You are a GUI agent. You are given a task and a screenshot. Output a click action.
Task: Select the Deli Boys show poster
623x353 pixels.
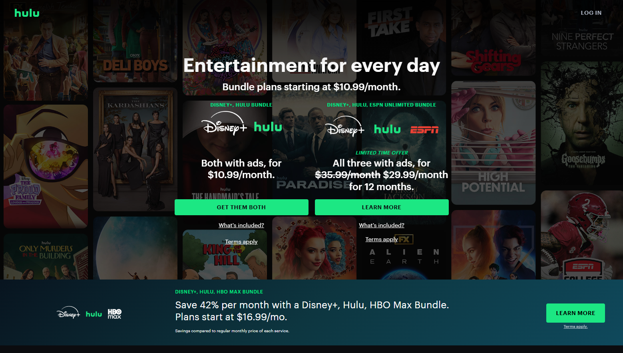tap(135, 41)
